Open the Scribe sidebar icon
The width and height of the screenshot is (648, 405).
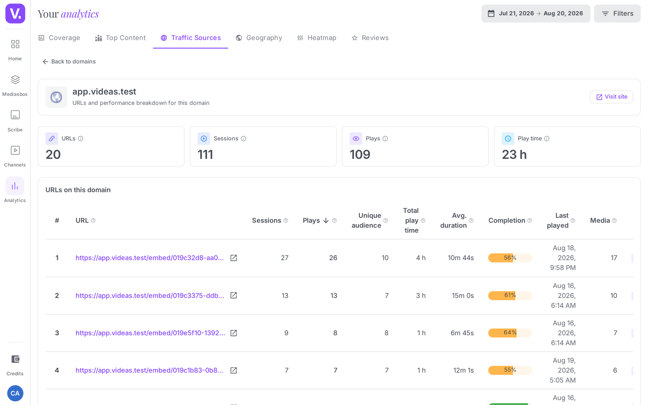click(15, 115)
